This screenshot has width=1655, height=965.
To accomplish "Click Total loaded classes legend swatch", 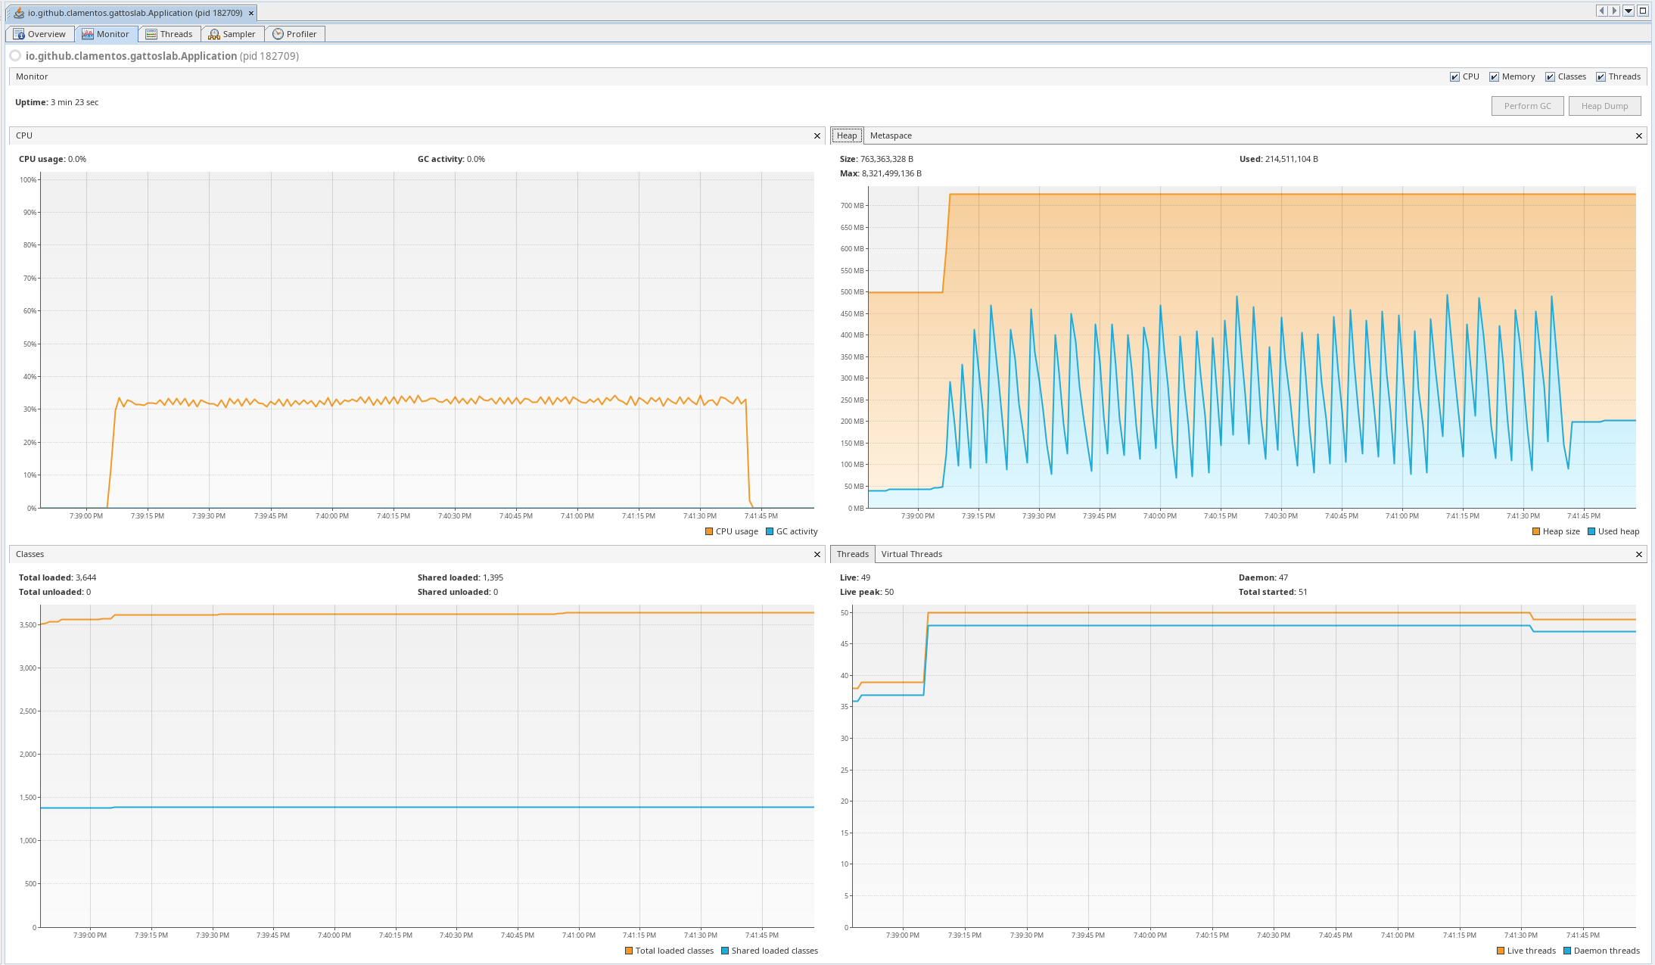I will pyautogui.click(x=629, y=951).
